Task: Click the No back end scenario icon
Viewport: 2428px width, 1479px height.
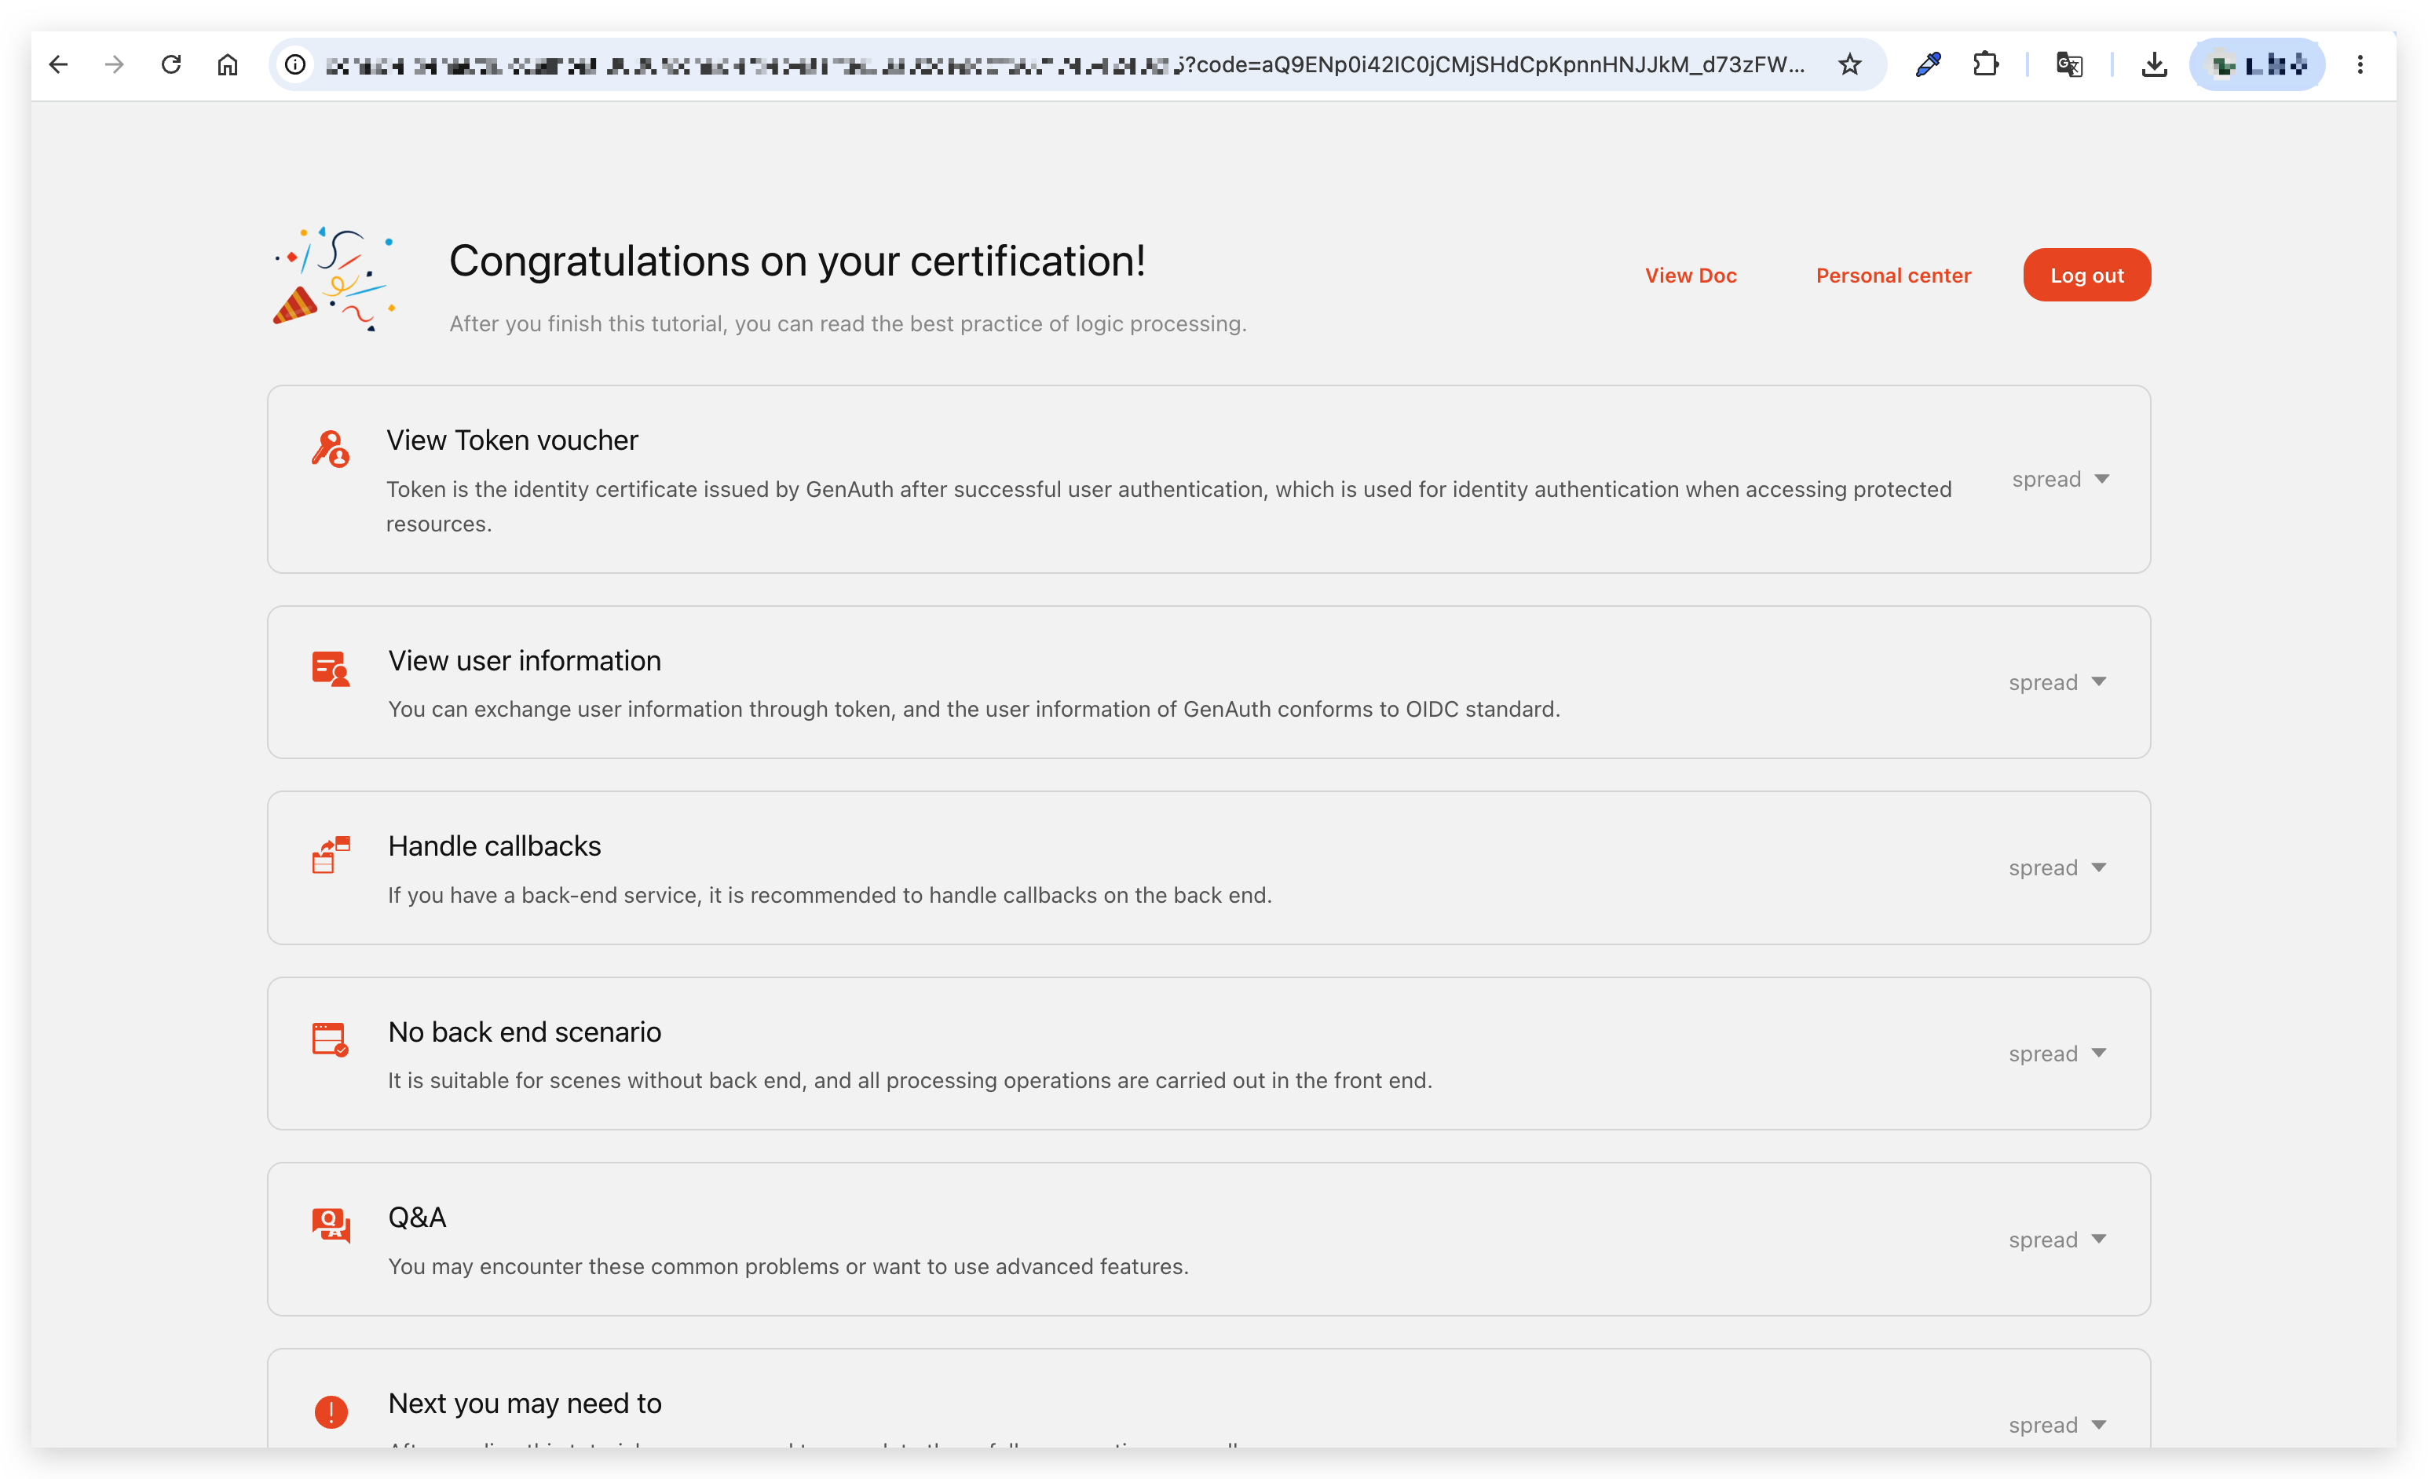Action: [330, 1039]
